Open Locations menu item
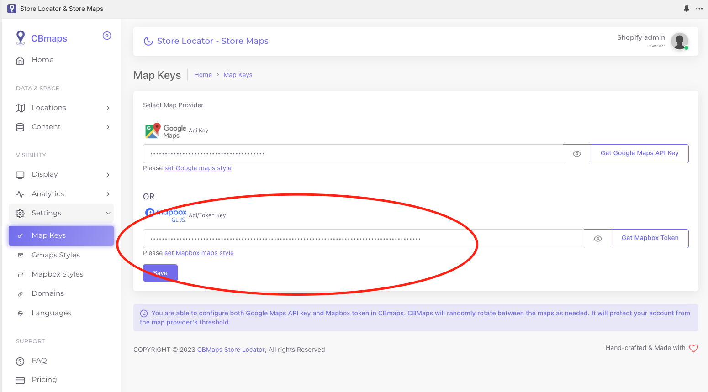 click(61, 108)
